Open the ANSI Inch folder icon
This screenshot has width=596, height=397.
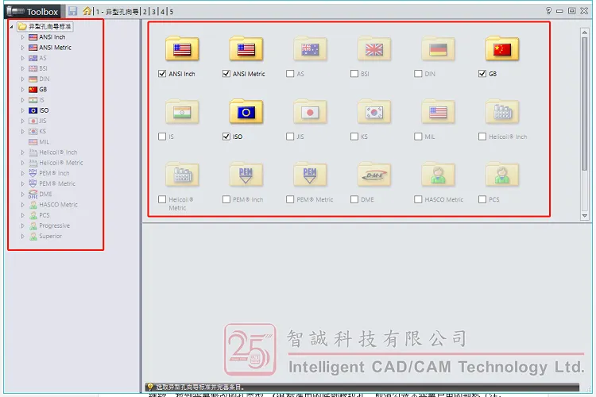(x=182, y=48)
